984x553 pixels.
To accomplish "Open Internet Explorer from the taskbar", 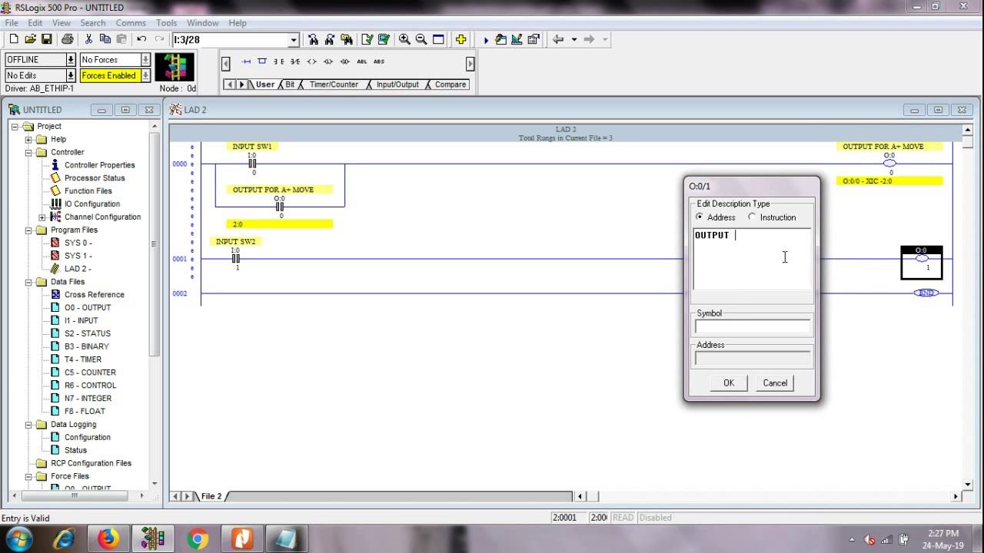I will 63,539.
